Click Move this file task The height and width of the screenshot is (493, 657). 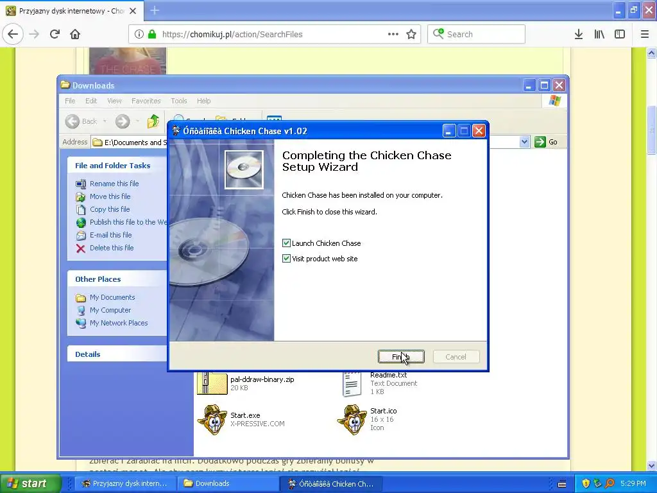point(110,196)
